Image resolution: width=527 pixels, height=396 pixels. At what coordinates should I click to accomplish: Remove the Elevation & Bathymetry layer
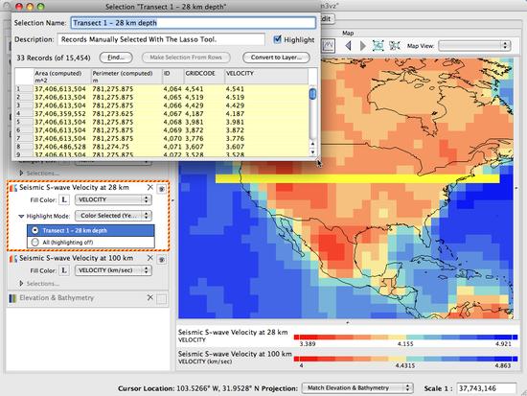pyautogui.click(x=149, y=297)
